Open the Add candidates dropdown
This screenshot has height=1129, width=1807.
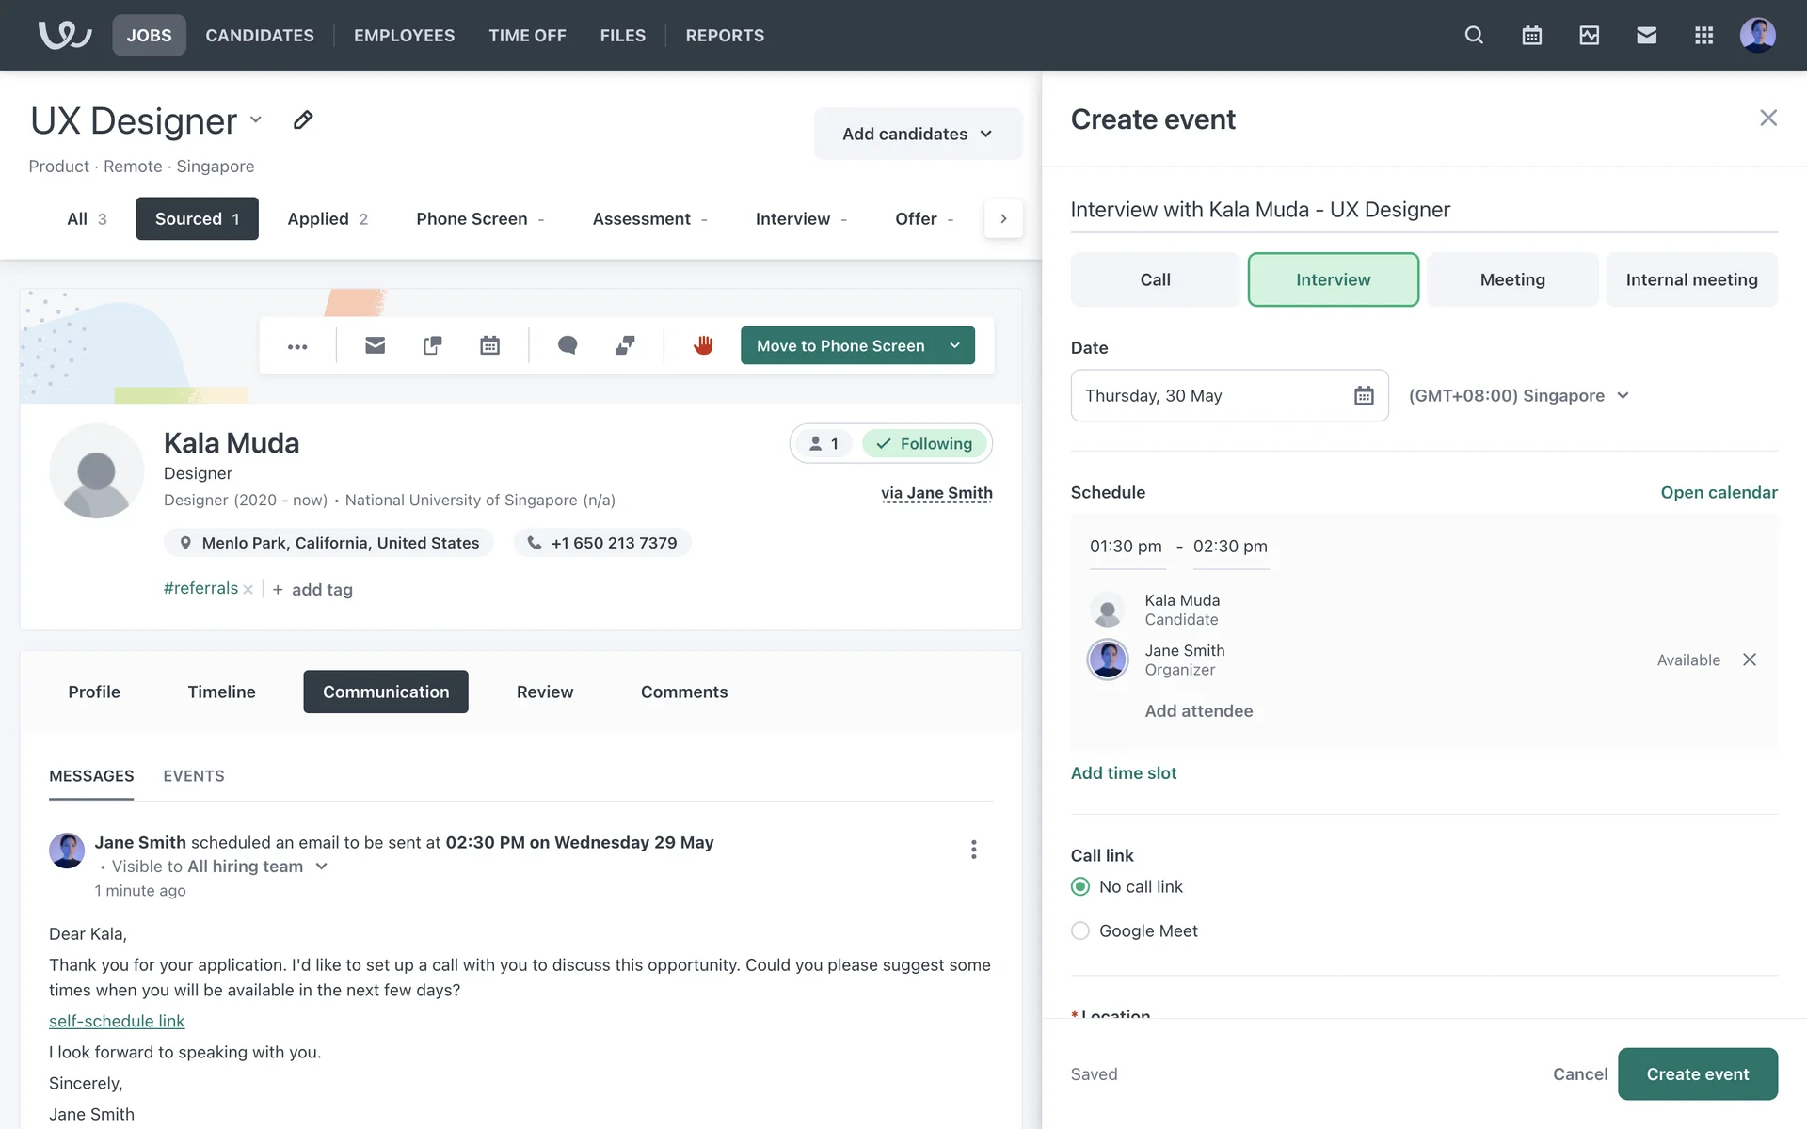click(x=917, y=134)
